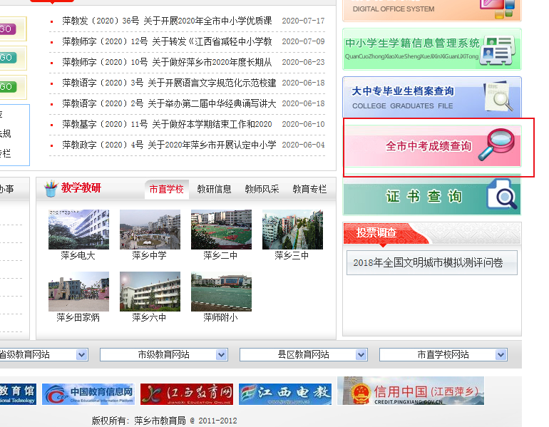Open the 教育馆 banner at bottom left
This screenshot has width=549, height=427.
pyautogui.click(x=18, y=394)
